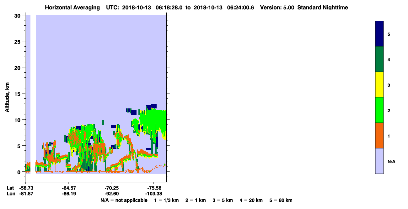408x209 pixels.
Task: Click the lavender N/A colorbar segment
Action: click(379, 161)
